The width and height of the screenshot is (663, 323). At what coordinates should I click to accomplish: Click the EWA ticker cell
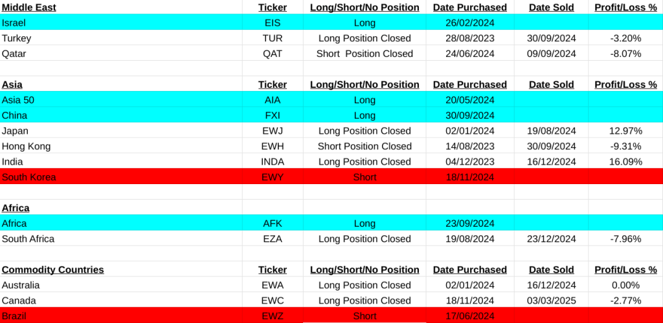pos(273,285)
